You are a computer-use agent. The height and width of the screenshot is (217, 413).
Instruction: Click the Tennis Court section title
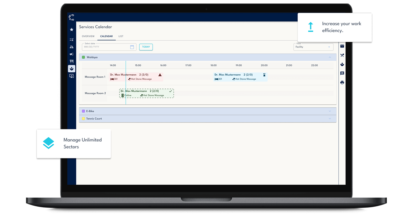click(94, 118)
